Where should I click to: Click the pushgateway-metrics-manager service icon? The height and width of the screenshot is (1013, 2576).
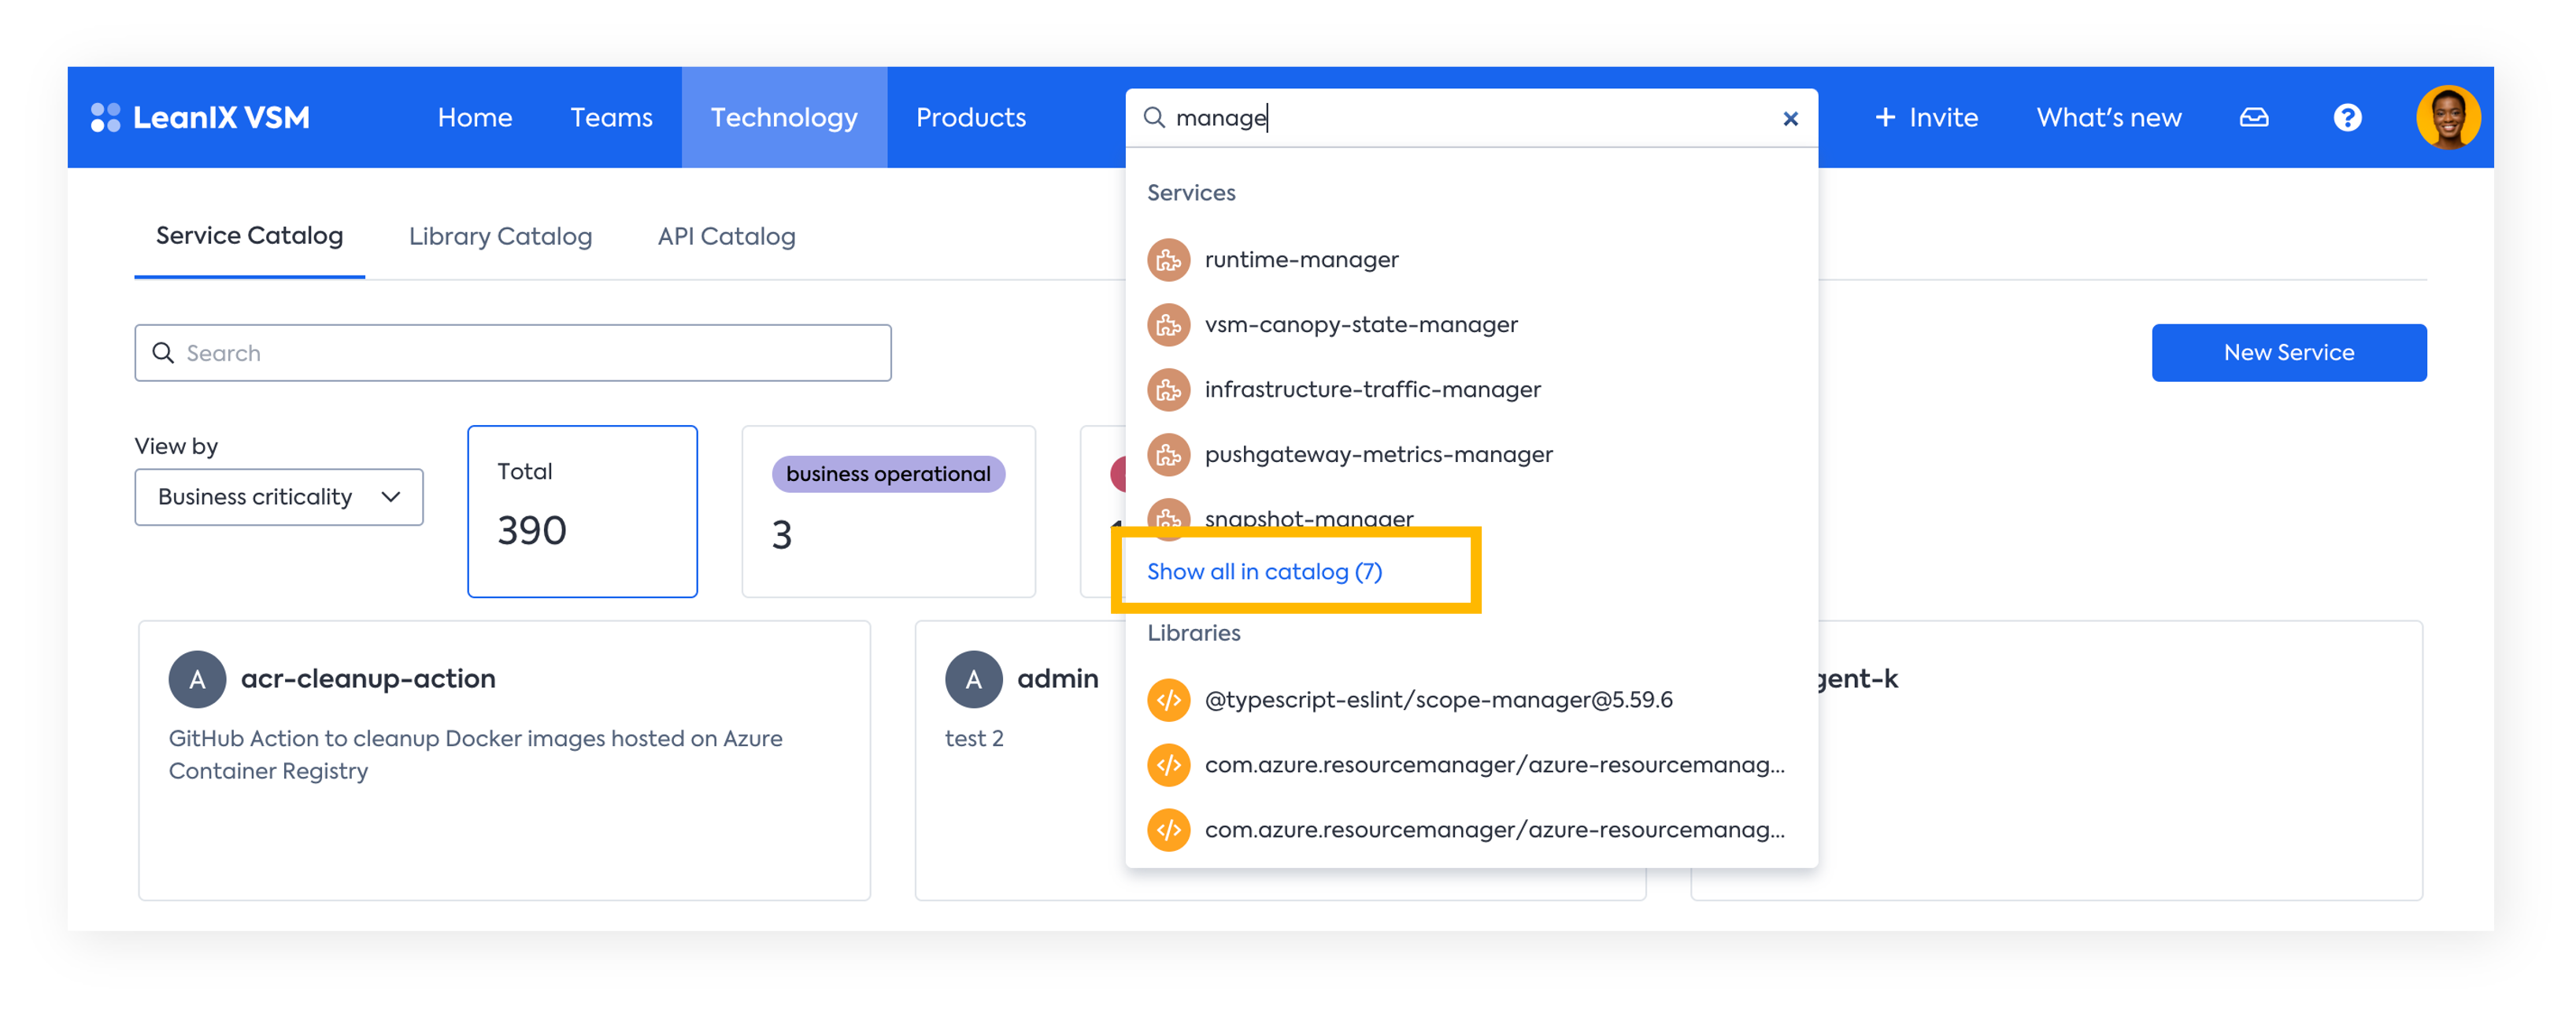[1168, 455]
